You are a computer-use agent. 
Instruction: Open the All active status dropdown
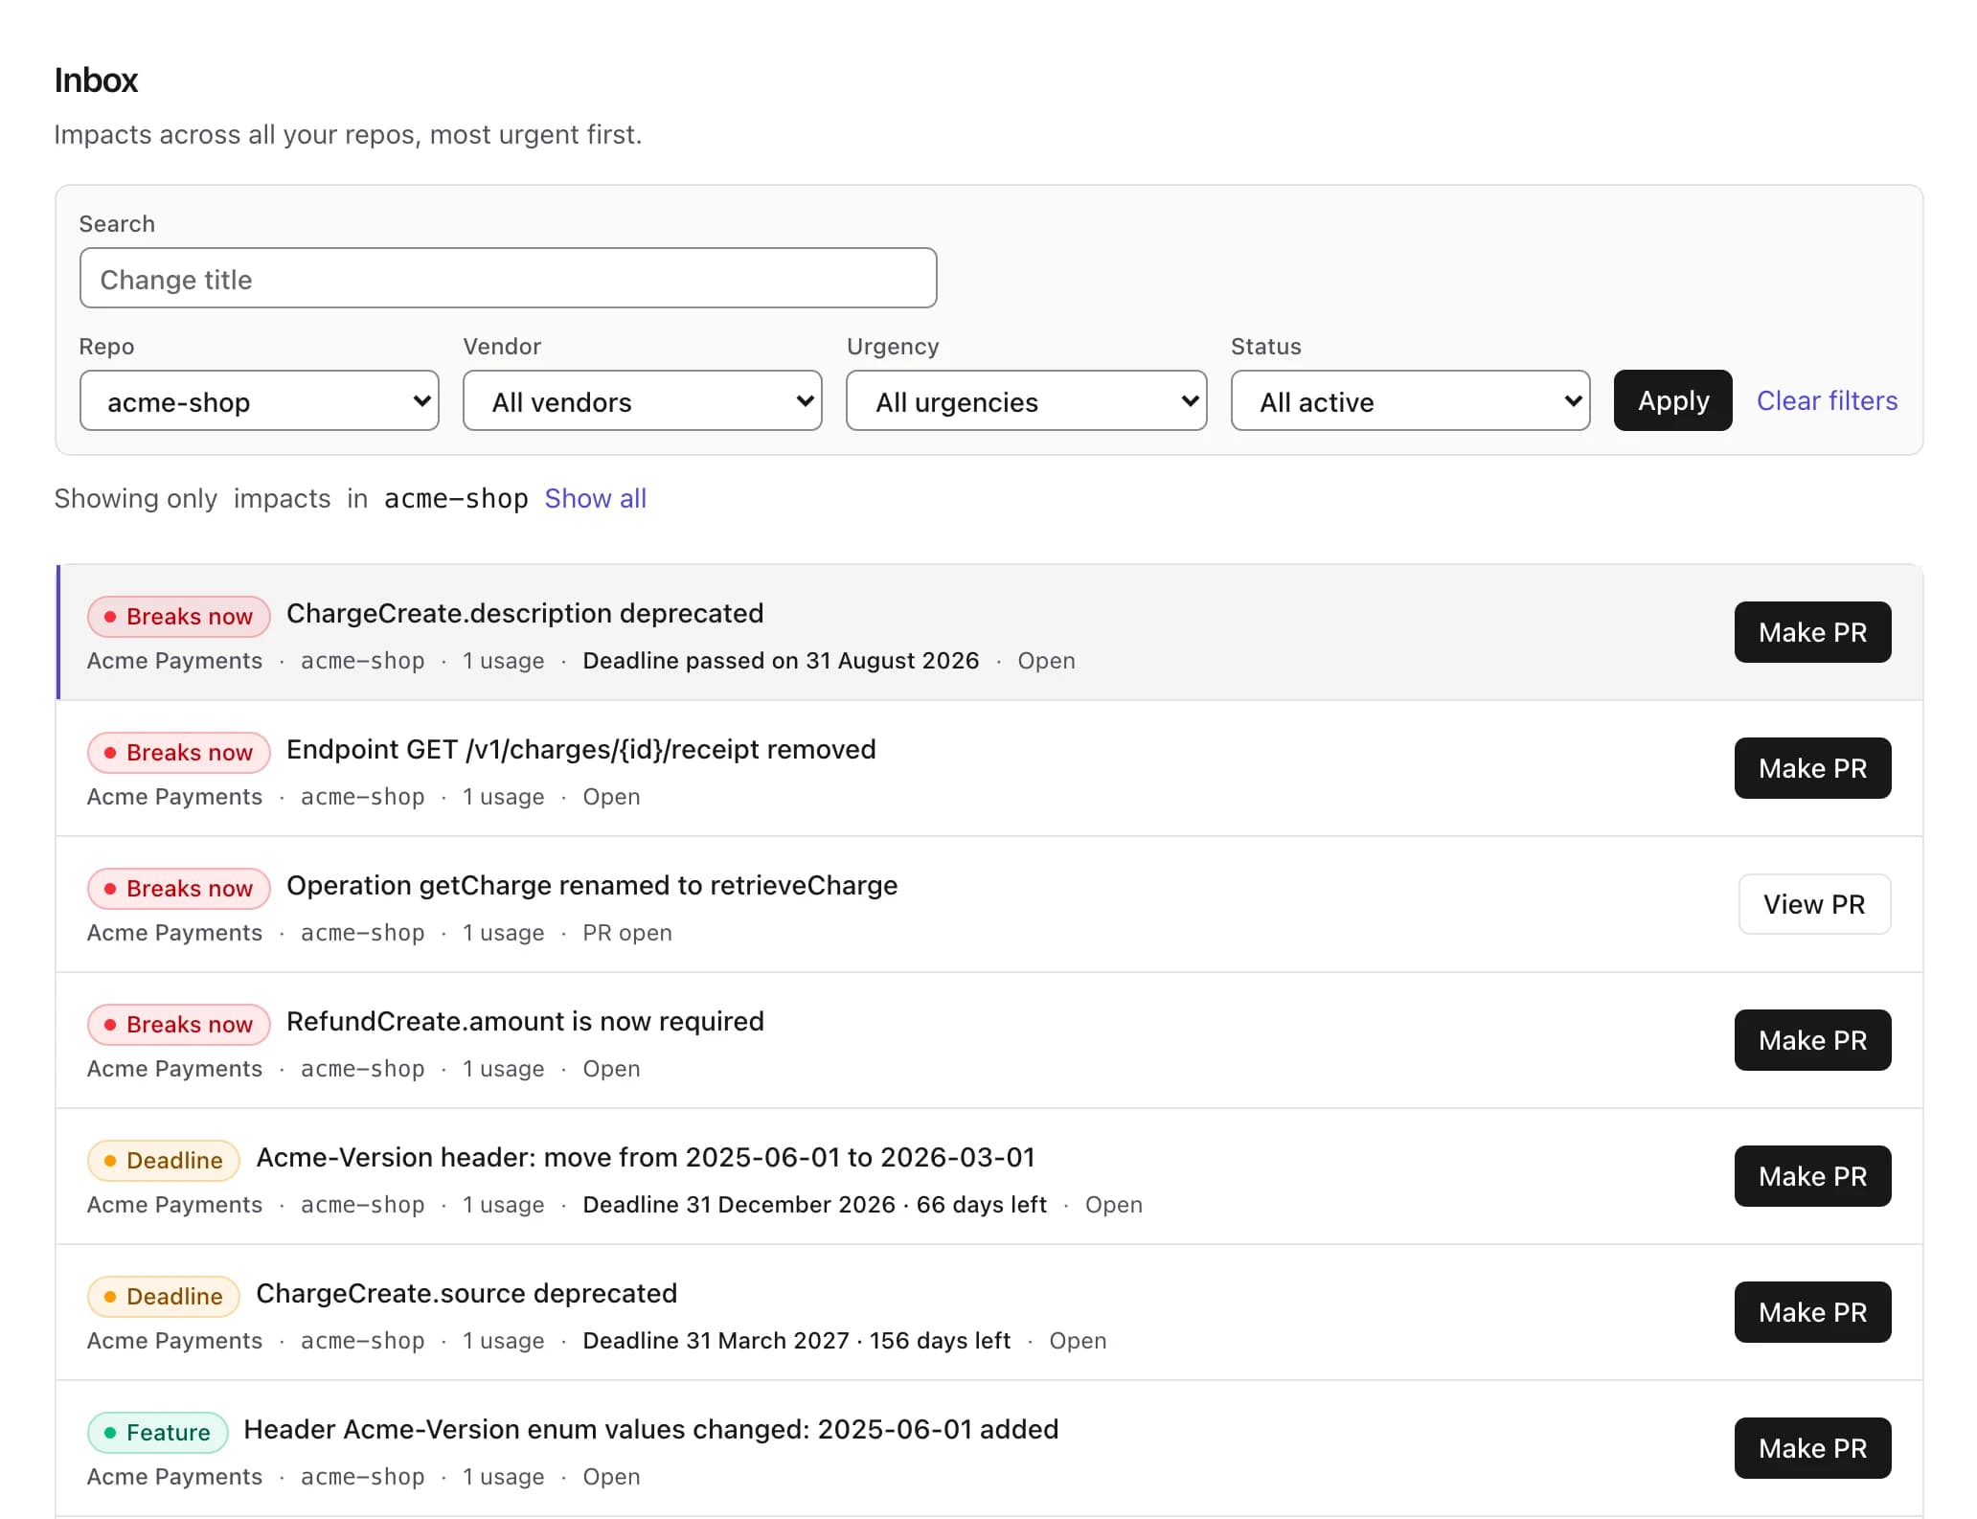(1410, 401)
